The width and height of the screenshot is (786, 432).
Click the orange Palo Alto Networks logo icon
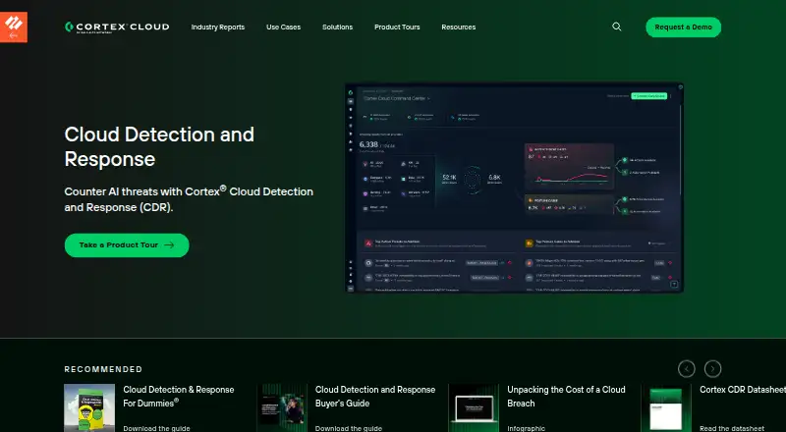(14, 27)
